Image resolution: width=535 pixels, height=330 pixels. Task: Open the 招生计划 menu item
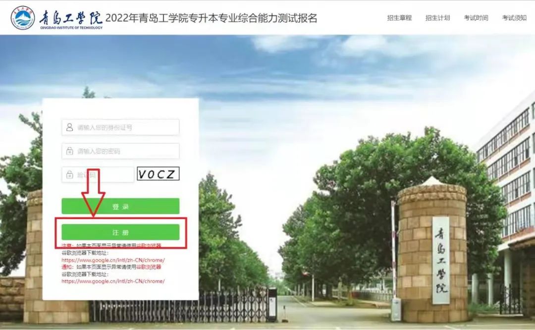[437, 18]
